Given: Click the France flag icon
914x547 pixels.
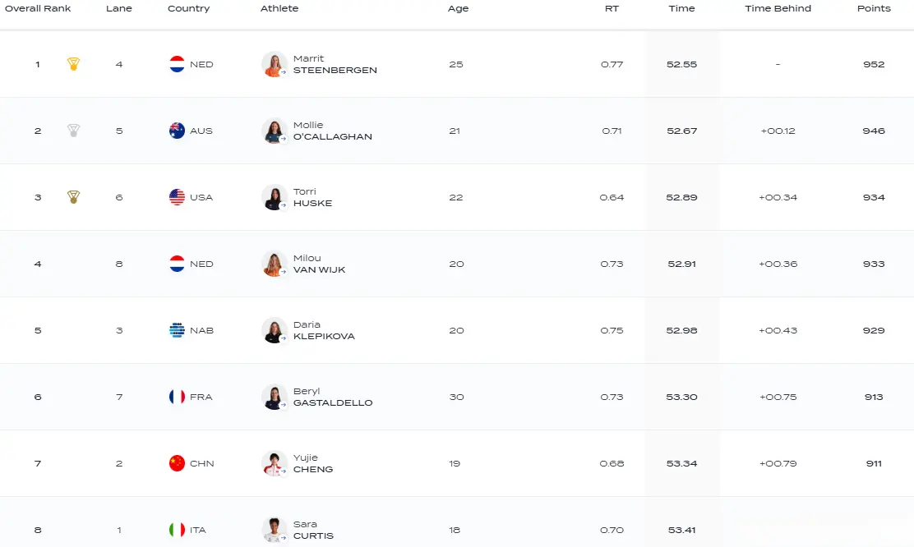Looking at the screenshot, I should click(177, 397).
